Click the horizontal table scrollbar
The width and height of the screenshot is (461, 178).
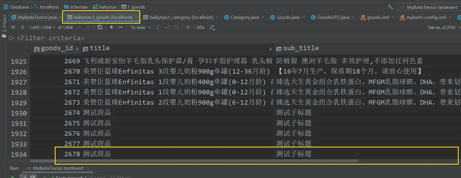point(194,161)
